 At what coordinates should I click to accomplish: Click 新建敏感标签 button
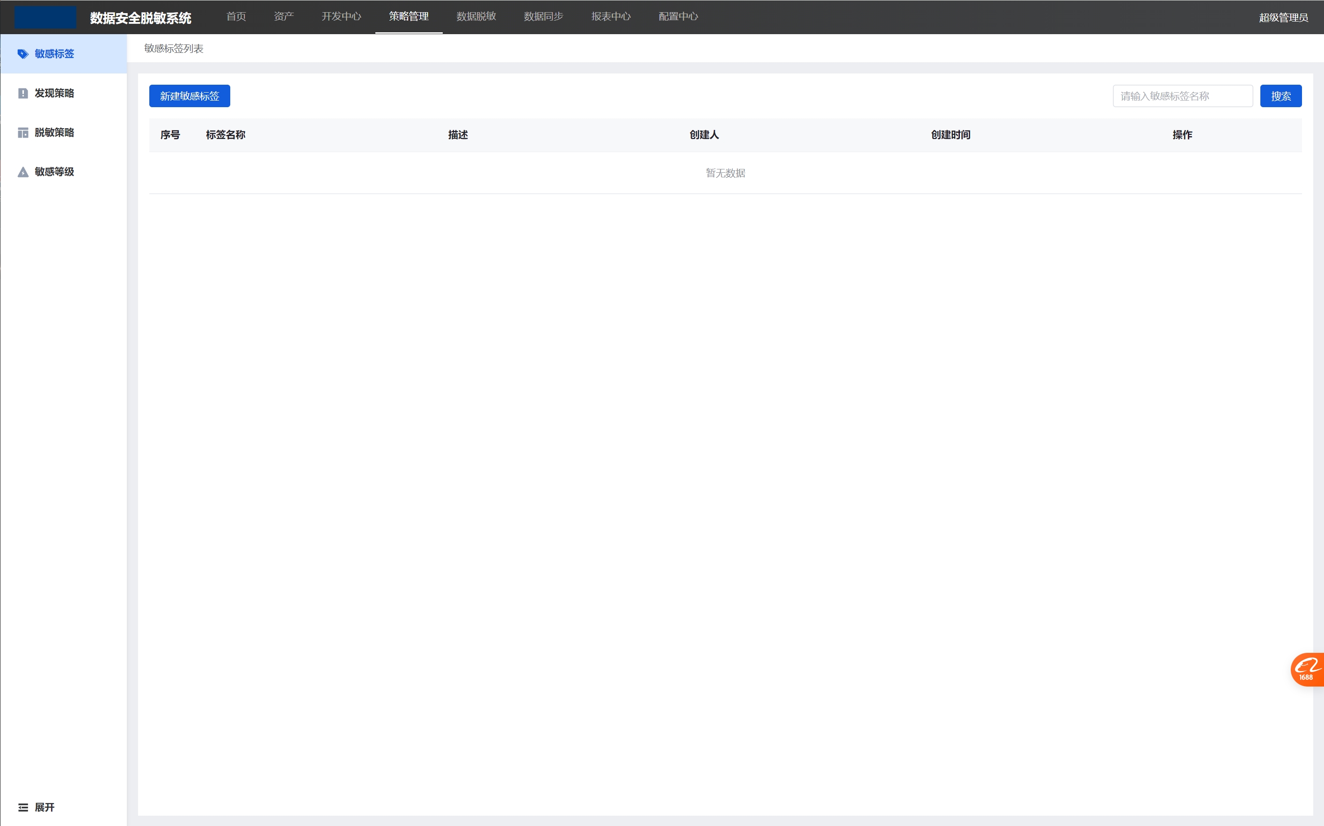(x=190, y=96)
